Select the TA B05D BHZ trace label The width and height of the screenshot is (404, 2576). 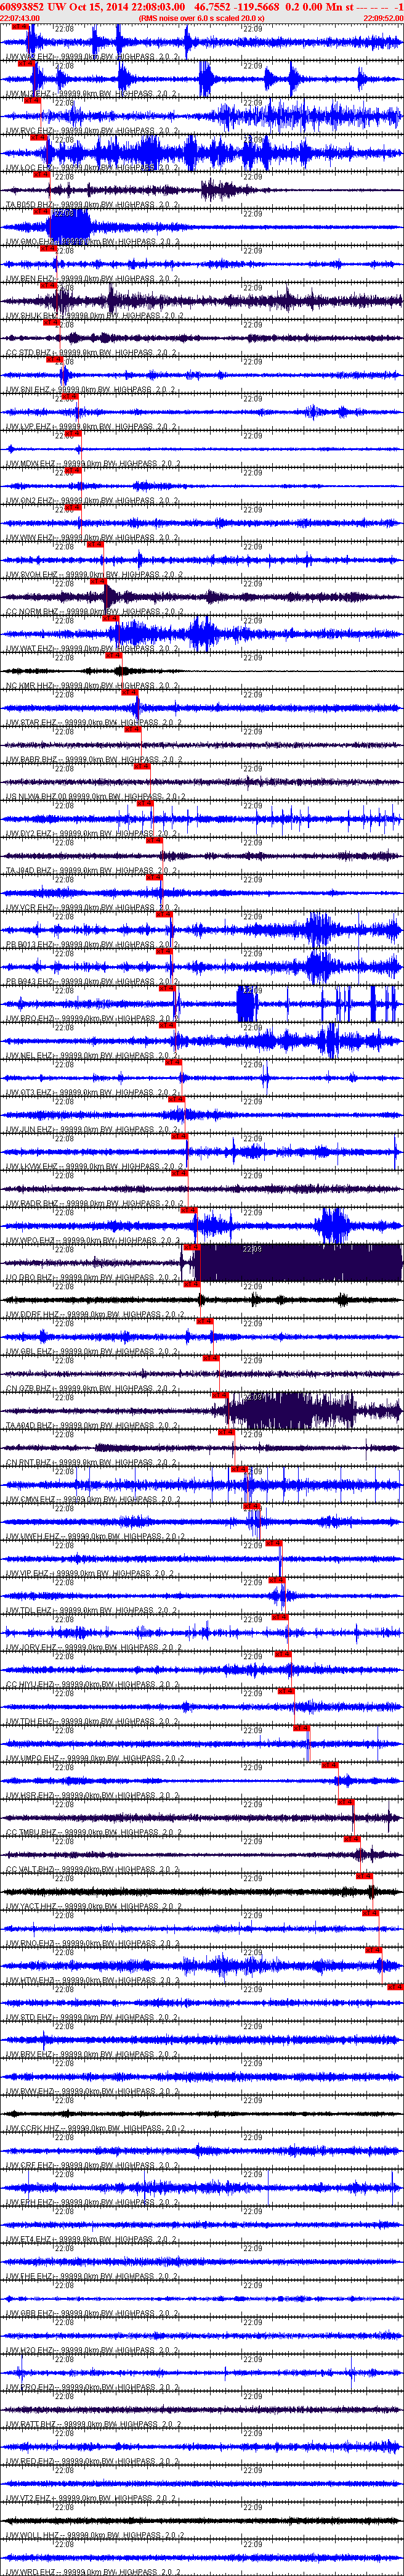click(93, 204)
